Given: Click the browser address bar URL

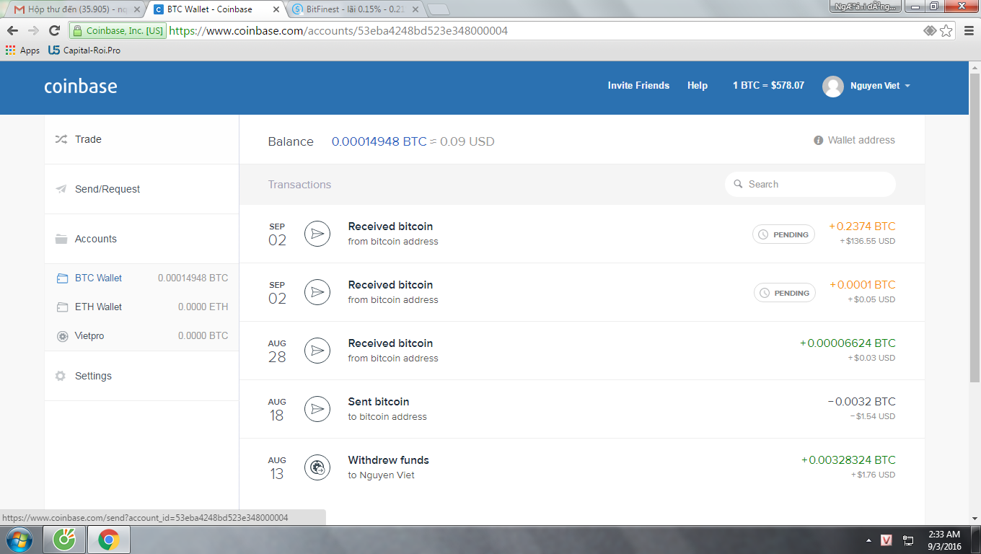Looking at the screenshot, I should click(x=338, y=31).
